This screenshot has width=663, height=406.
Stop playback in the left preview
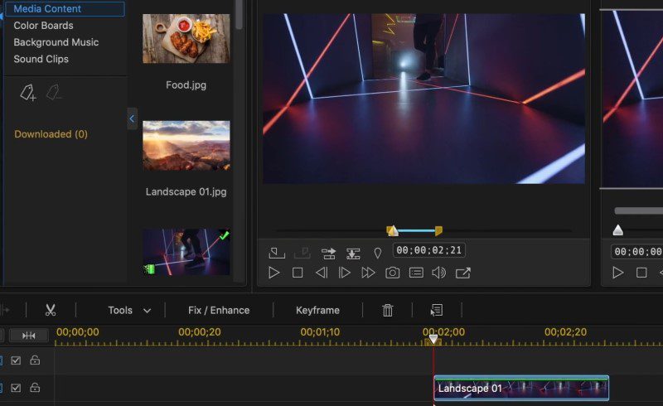[x=298, y=273]
